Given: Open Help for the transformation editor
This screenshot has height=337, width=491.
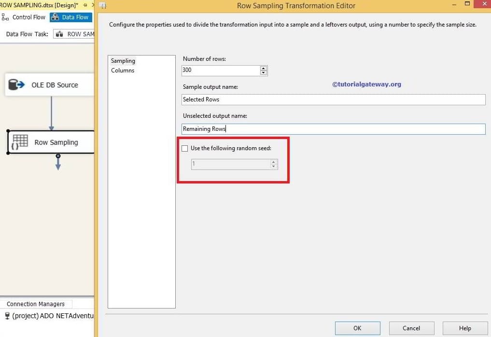Looking at the screenshot, I should 465,328.
